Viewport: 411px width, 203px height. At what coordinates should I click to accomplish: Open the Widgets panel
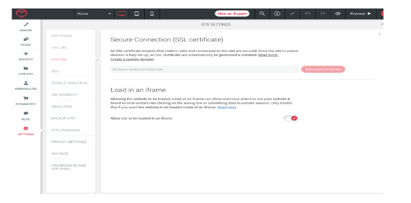[x=26, y=56]
